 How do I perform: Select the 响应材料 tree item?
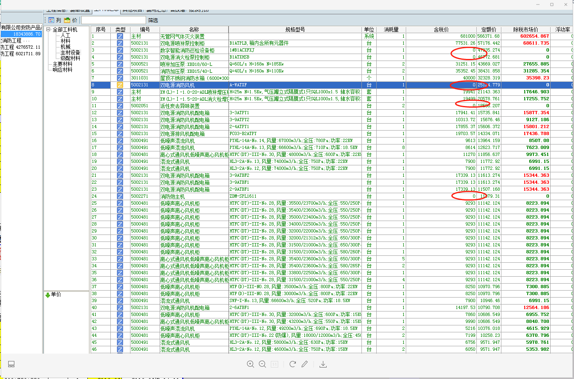pyautogui.click(x=62, y=70)
